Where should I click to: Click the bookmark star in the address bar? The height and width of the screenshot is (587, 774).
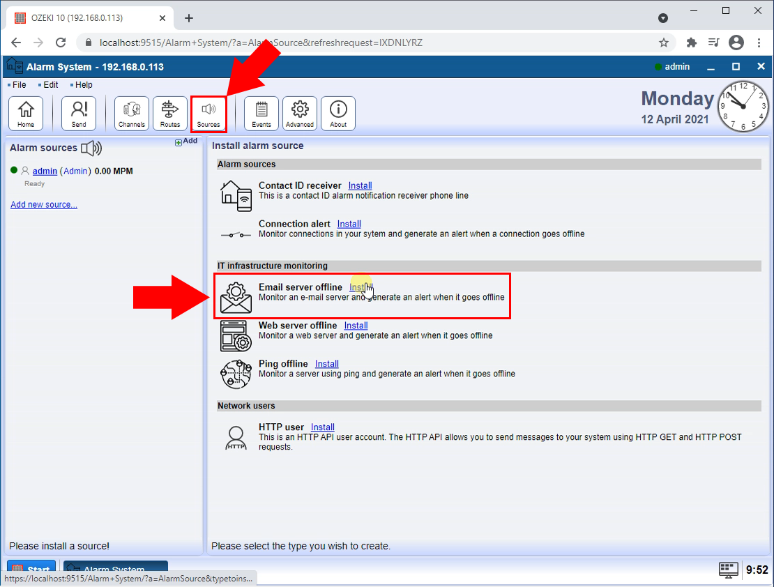point(664,43)
